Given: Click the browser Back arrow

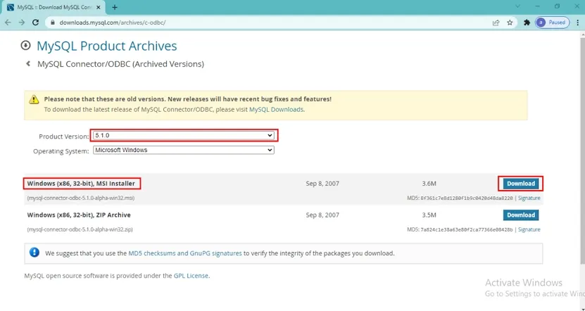Looking at the screenshot, I should pos(8,23).
